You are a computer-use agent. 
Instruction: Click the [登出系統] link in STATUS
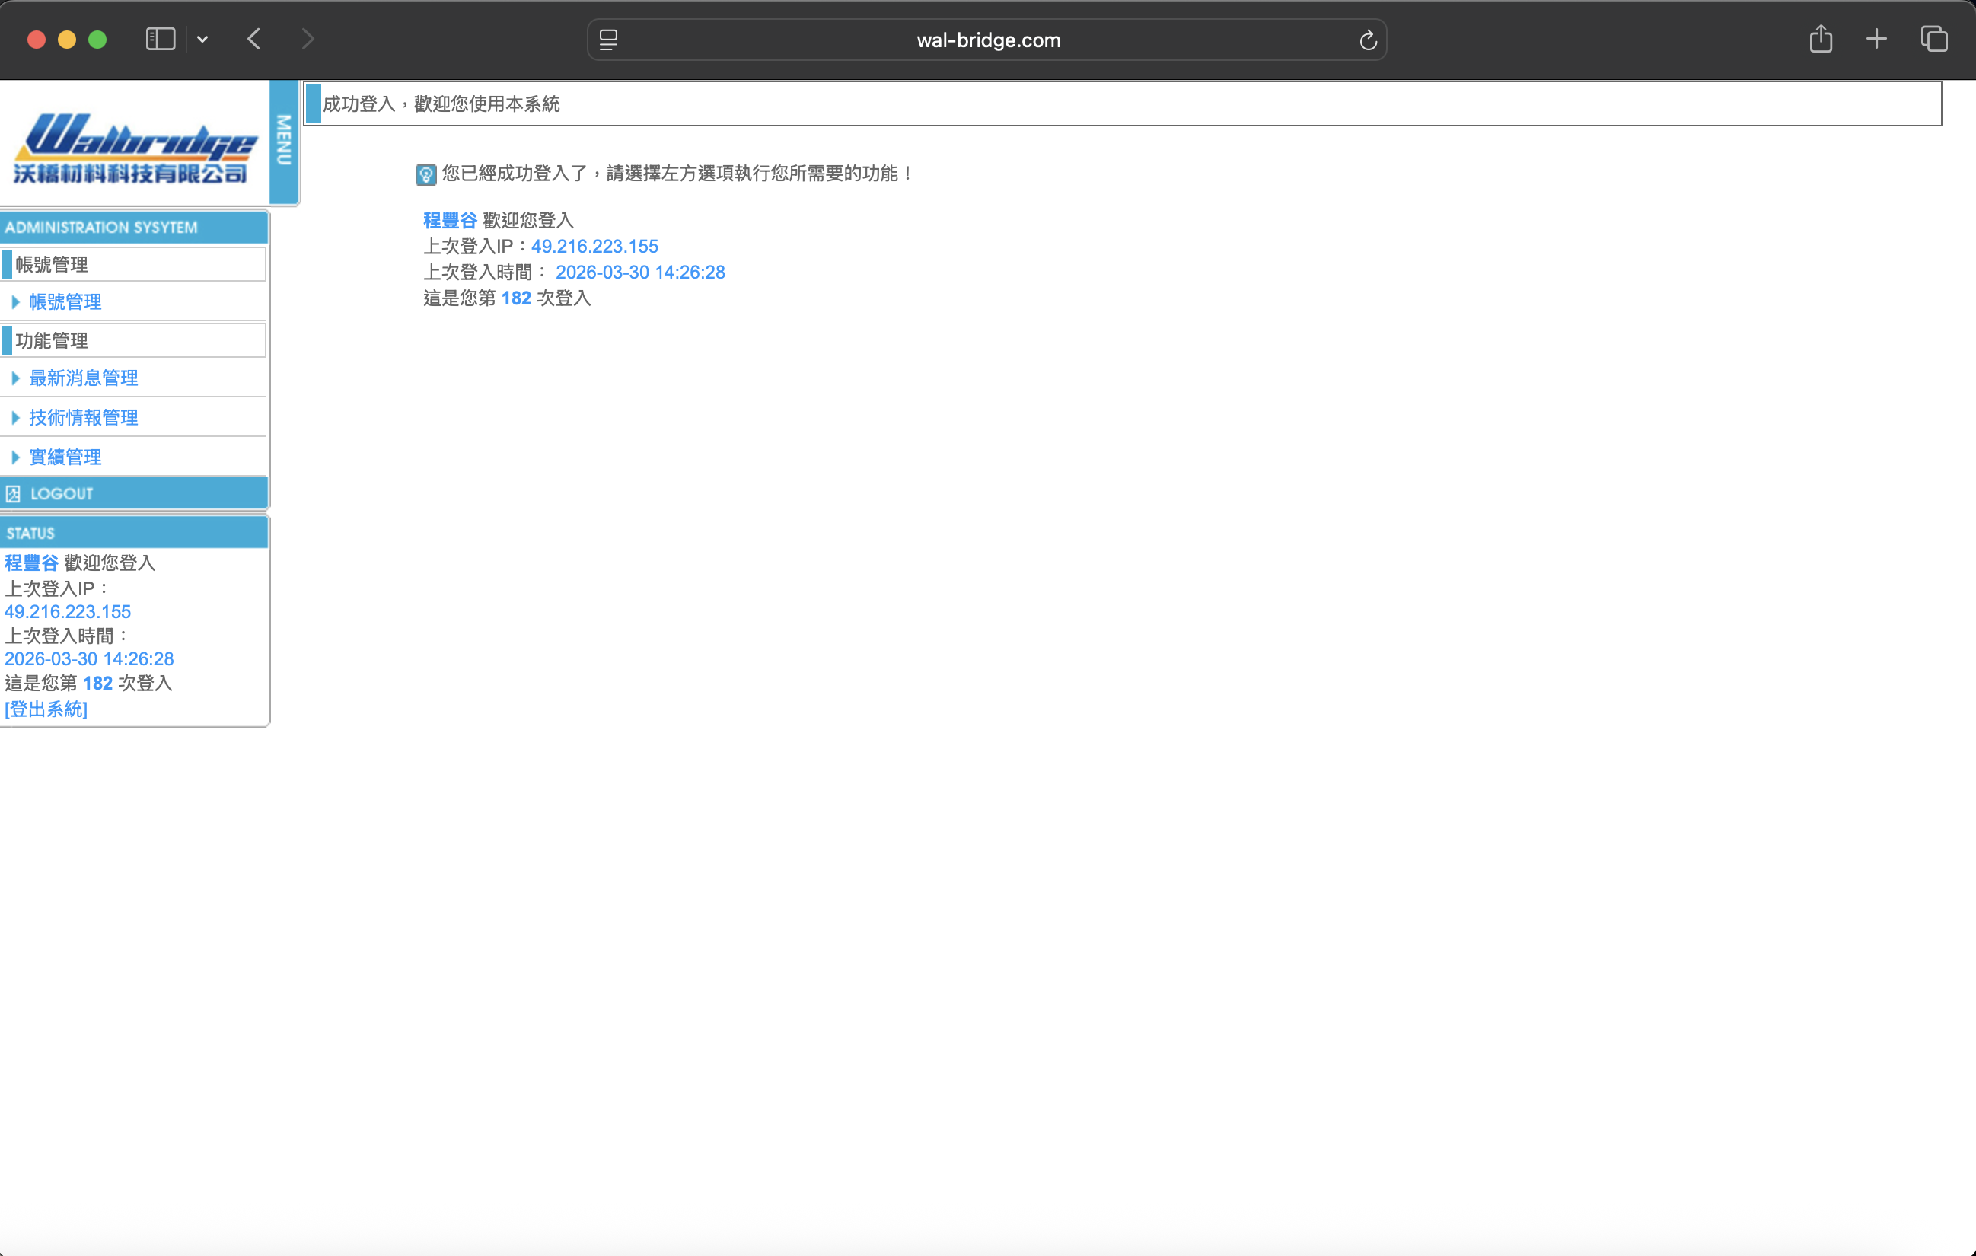tap(46, 709)
